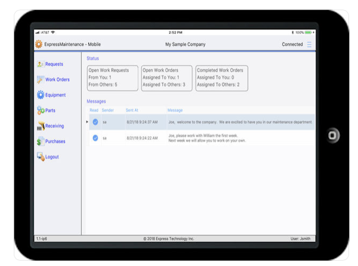Open the Completed Work Orders status box
This screenshot has width=358, height=266.
(x=221, y=78)
